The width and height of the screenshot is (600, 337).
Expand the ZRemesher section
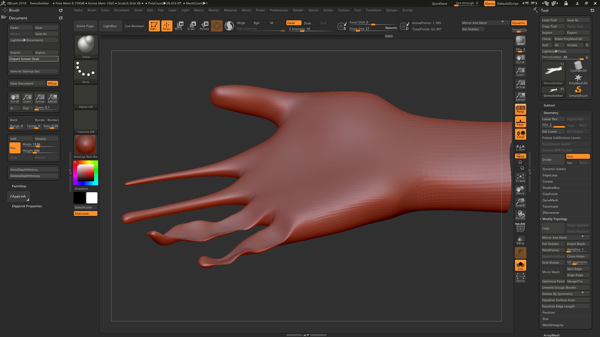[x=551, y=213]
